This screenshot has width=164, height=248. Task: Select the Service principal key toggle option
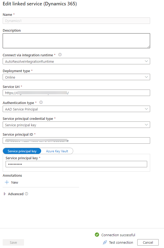pyautogui.click(x=22, y=151)
